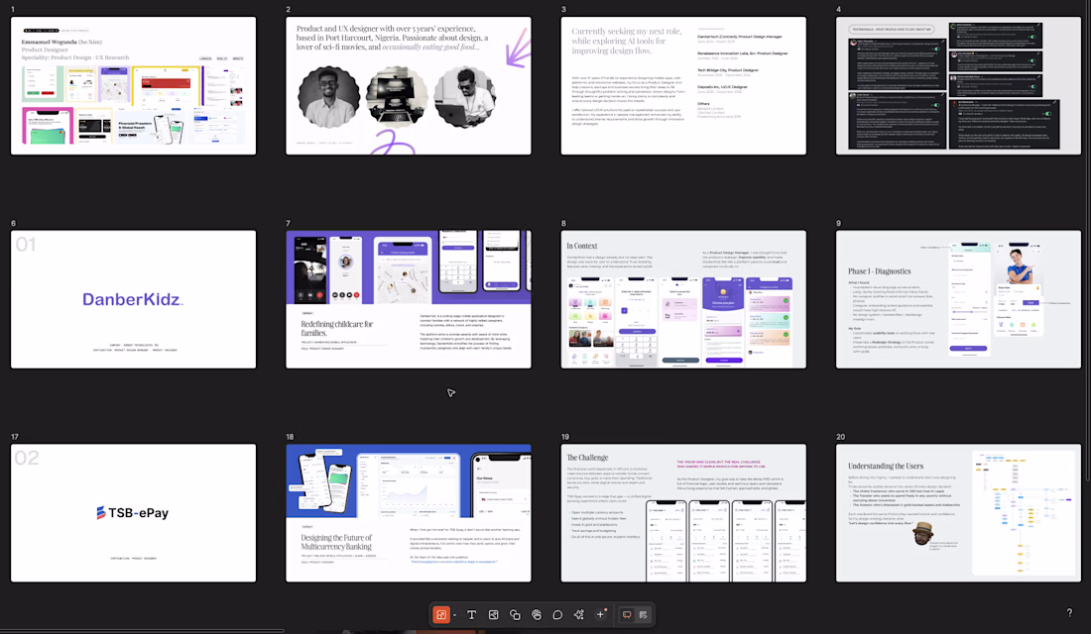Screen dimensions: 1091x634
Task: Select slide 6 DanberKidz title thumbnail
Action: tap(134, 299)
